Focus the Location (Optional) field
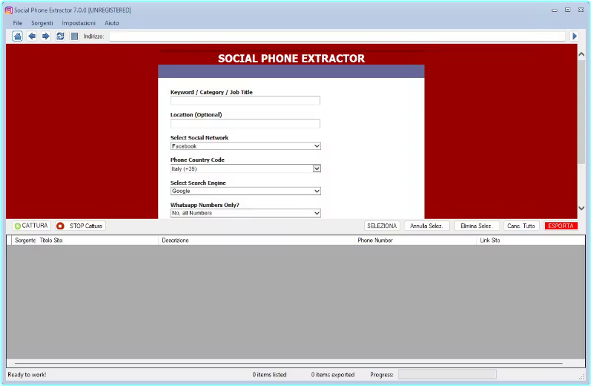Image resolution: width=591 pixels, height=386 pixels. click(245, 123)
